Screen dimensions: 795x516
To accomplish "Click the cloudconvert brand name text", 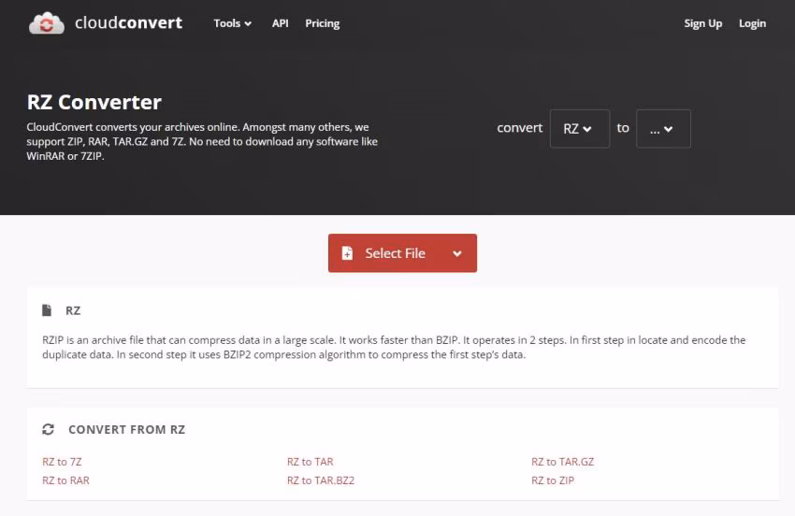I will point(128,22).
